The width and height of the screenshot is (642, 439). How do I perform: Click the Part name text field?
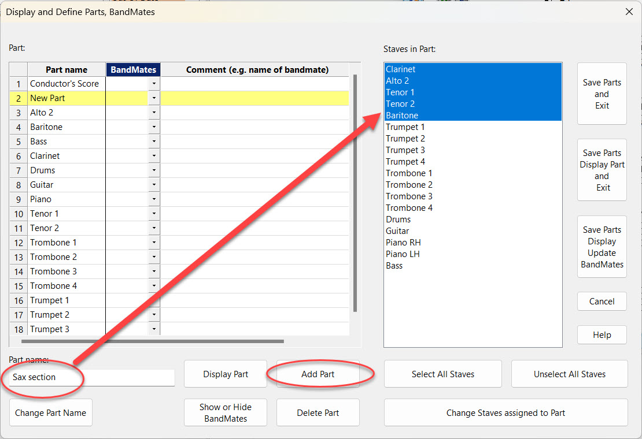point(93,378)
